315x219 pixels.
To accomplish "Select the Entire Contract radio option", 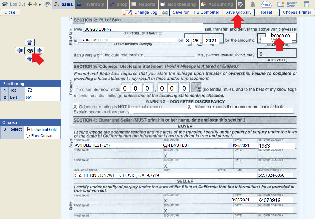I will pos(28,136).
